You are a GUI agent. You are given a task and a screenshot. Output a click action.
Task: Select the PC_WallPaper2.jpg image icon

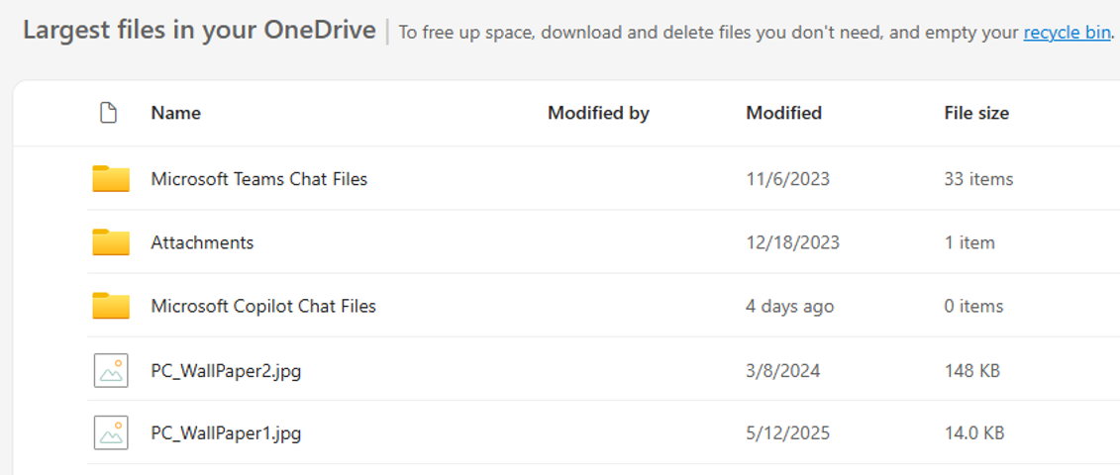[x=111, y=371]
